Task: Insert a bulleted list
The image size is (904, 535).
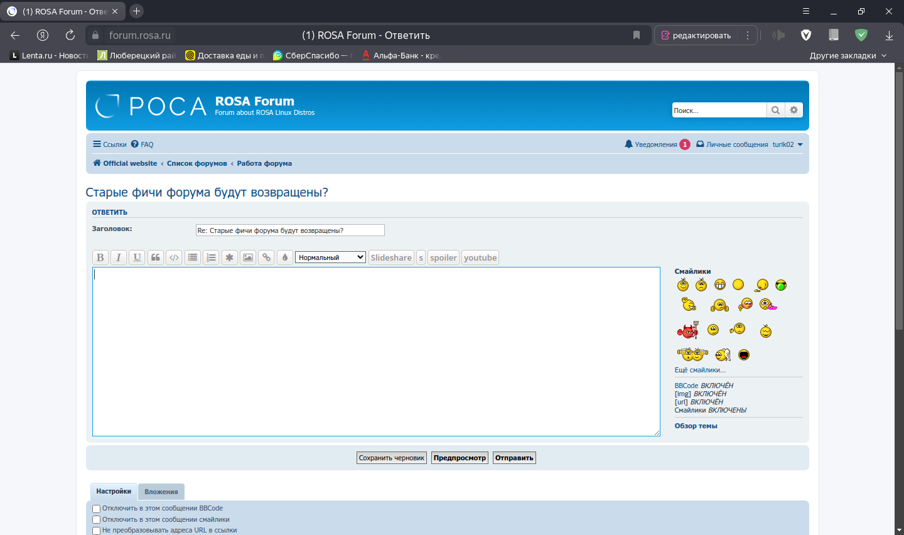Action: point(193,257)
